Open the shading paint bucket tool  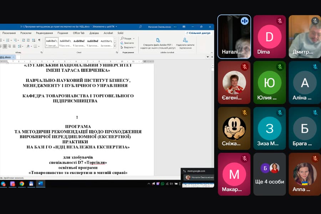(x=28, y=46)
